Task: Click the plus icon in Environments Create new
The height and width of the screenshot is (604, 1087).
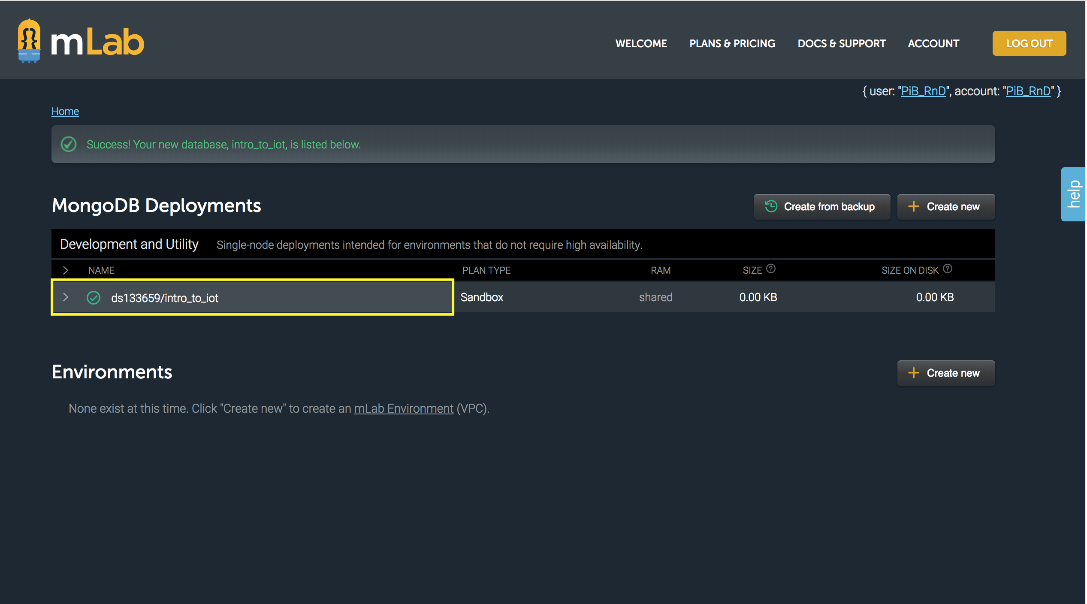Action: pyautogui.click(x=913, y=373)
